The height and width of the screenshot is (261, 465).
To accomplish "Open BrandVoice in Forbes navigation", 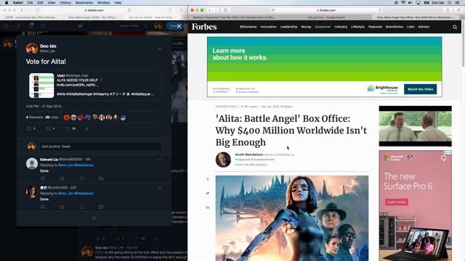I will pyautogui.click(x=394, y=27).
